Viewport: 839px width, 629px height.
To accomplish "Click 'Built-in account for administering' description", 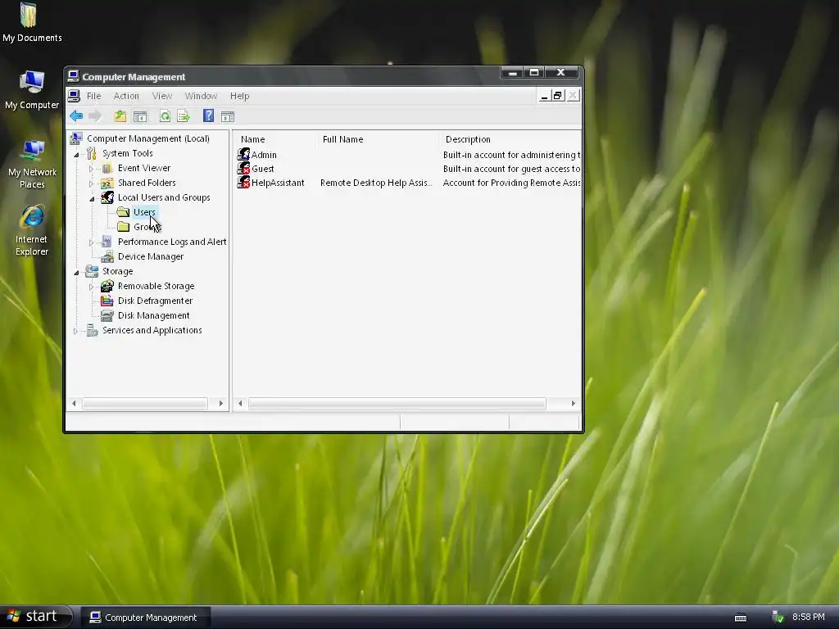I will click(x=511, y=155).
